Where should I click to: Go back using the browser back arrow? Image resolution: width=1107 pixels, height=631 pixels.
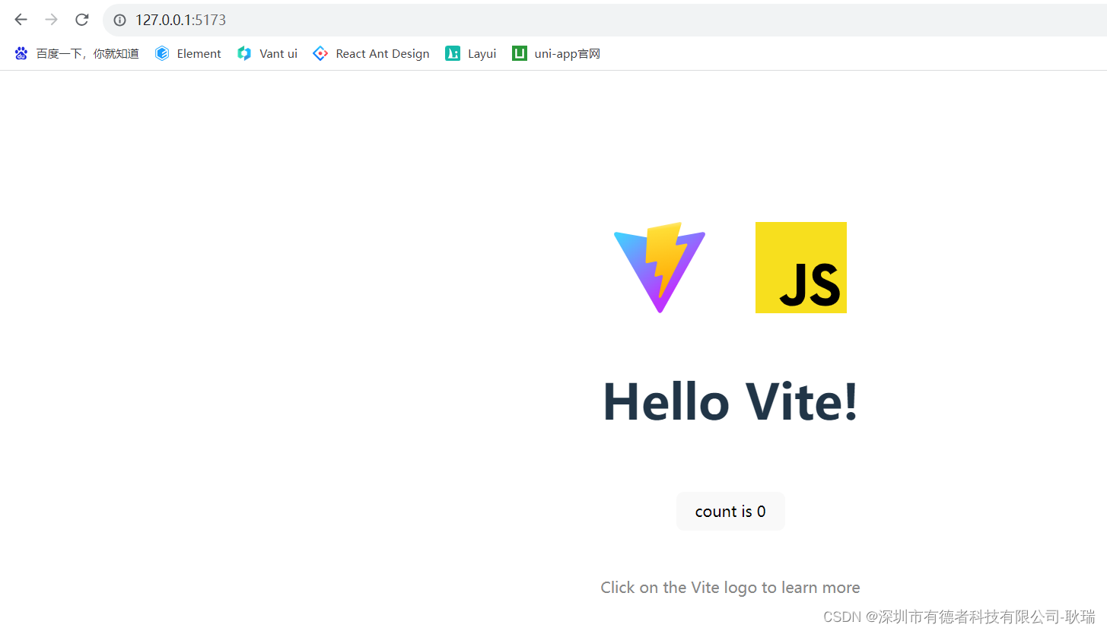(21, 20)
